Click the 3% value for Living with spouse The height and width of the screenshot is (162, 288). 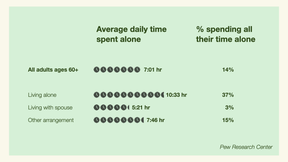point(230,108)
